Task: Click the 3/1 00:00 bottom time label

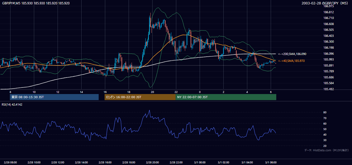Action: click(200, 163)
